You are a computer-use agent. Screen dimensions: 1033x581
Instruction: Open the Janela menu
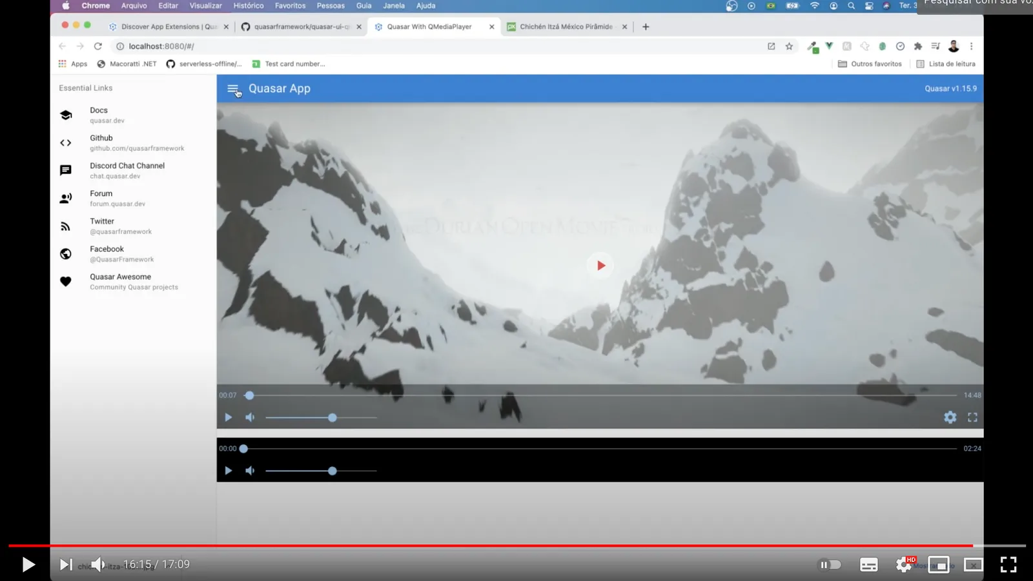[394, 6]
